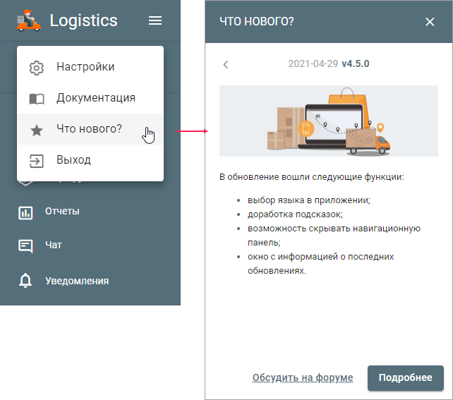Click the bell icon for Уведомления
453x400 pixels.
pyautogui.click(x=25, y=281)
